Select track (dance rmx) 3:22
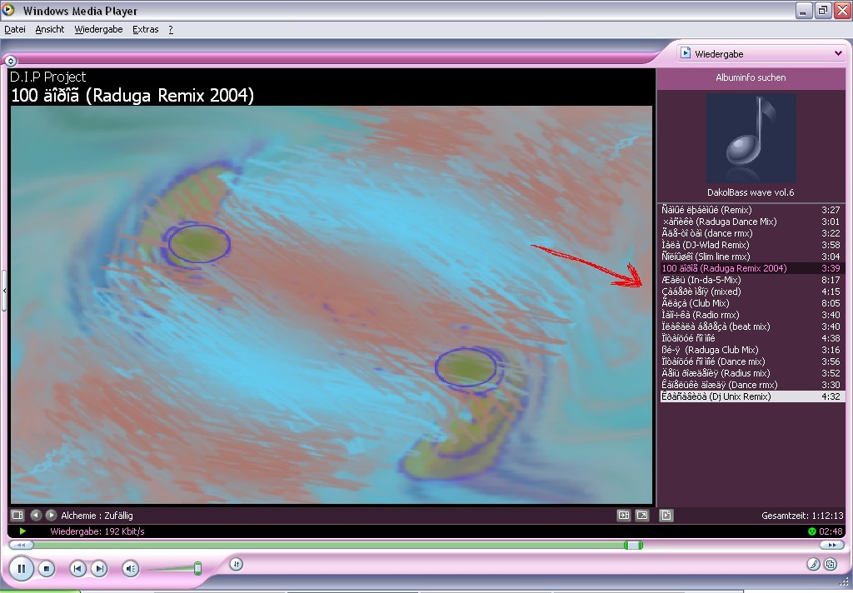The width and height of the screenshot is (853, 593). [x=751, y=233]
